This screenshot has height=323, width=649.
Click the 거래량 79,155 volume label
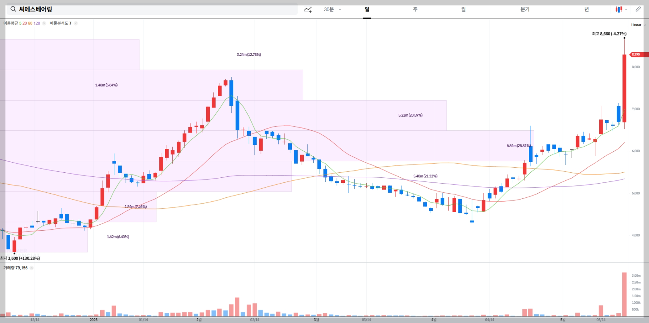15,268
